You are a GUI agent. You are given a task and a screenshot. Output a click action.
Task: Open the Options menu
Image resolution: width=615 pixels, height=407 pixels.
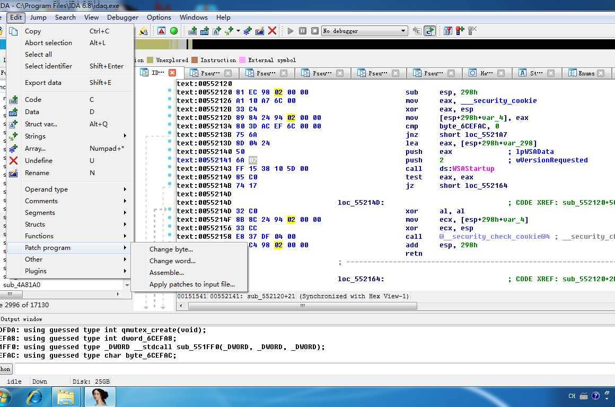159,18
